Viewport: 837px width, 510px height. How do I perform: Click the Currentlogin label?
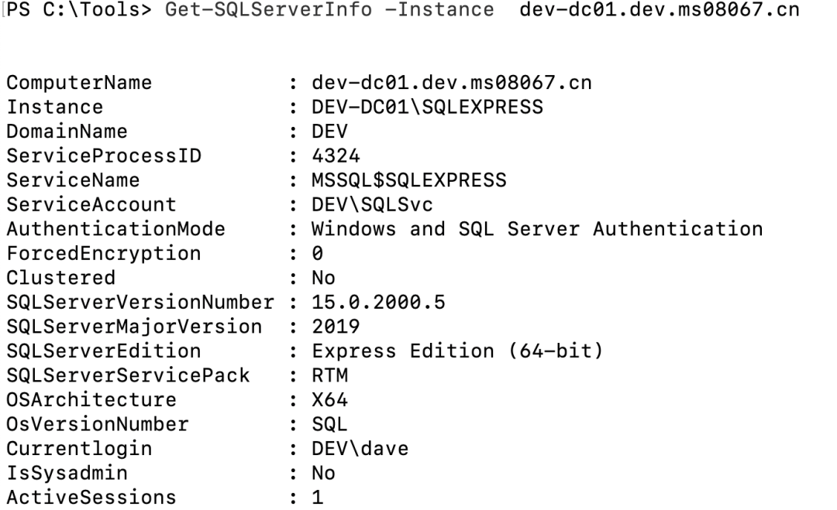(x=80, y=449)
